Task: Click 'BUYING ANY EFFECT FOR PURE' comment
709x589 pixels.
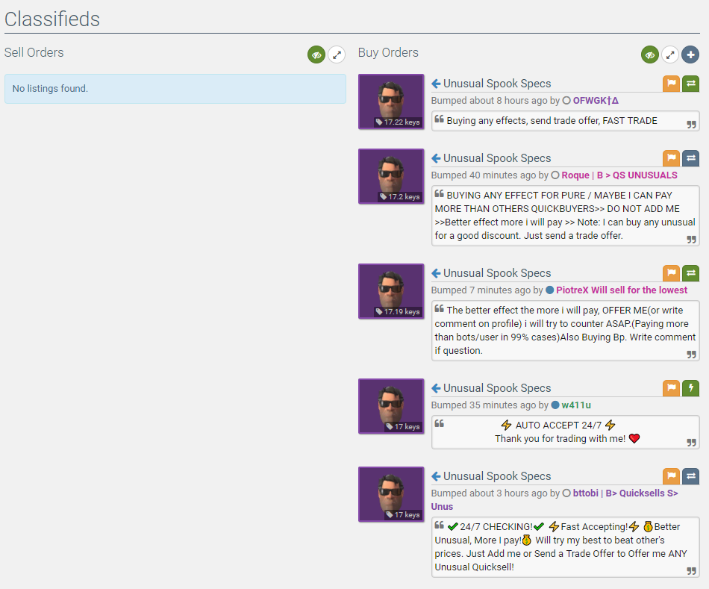Action: [565, 215]
